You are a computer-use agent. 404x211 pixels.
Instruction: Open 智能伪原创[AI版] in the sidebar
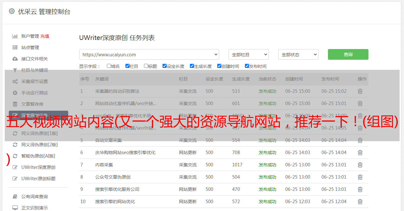(38, 156)
